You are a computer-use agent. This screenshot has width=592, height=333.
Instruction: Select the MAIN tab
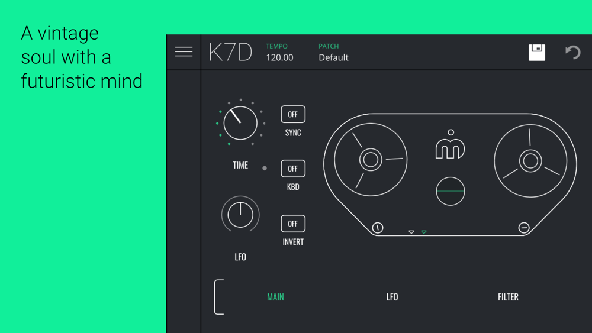pyautogui.click(x=275, y=297)
